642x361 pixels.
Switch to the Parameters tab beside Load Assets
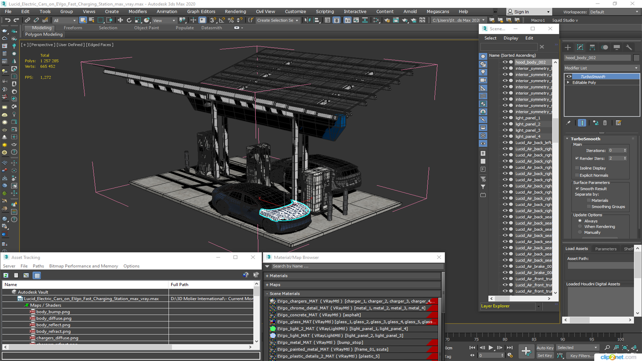coord(606,249)
